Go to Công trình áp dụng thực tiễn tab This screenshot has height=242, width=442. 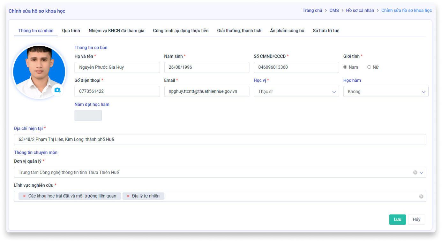coord(181,31)
